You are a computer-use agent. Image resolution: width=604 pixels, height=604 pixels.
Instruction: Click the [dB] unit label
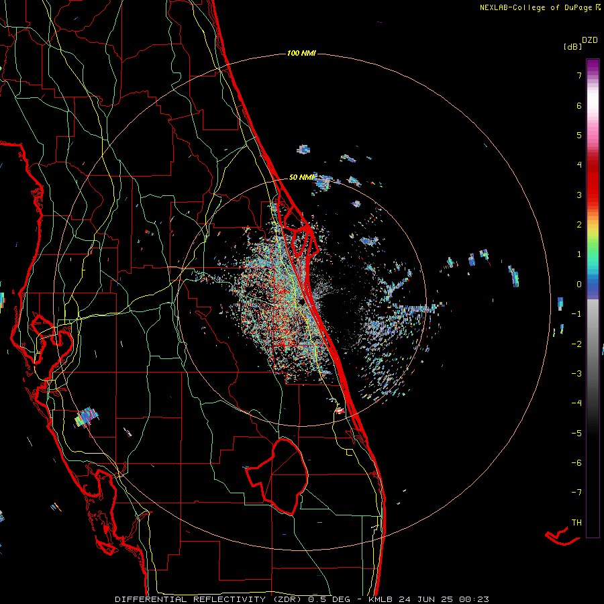point(572,46)
